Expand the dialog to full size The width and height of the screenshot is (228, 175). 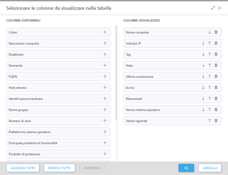pos(213,8)
